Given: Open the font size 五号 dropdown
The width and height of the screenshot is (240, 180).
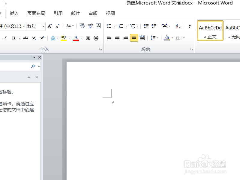Looking at the screenshot, I should coord(43,26).
